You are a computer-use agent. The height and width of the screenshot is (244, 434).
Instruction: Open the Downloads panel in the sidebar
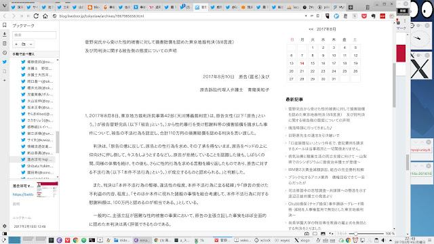5,35
